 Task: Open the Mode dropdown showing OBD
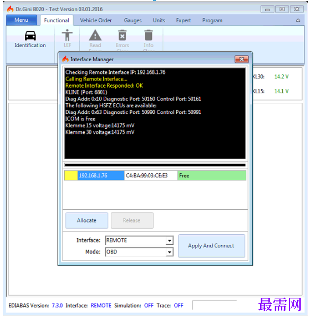(x=139, y=252)
